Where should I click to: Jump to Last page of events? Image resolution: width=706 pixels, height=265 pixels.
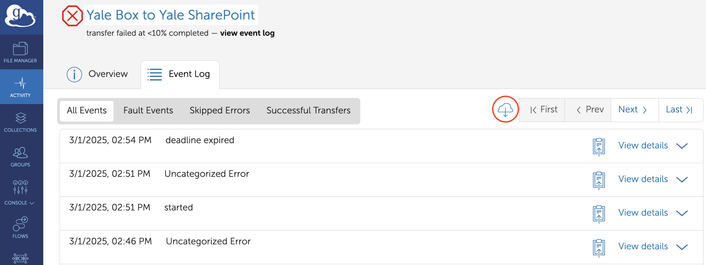(679, 110)
